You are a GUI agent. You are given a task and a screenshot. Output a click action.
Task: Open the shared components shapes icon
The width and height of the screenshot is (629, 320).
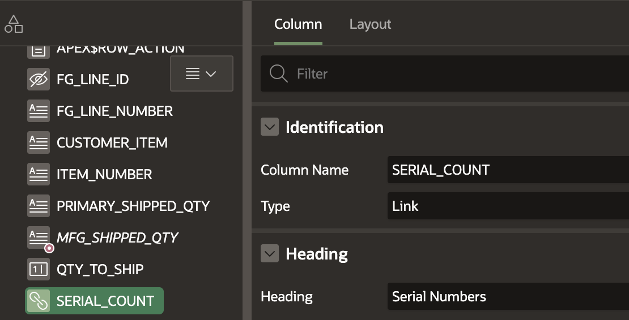point(13,24)
